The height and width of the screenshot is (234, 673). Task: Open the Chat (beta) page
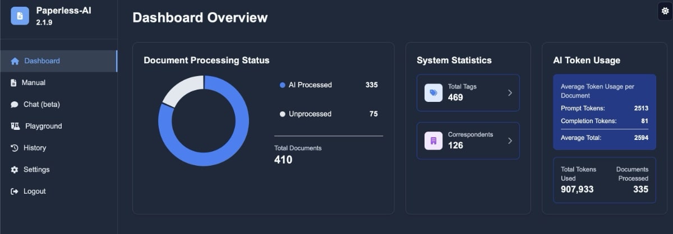pos(59,105)
